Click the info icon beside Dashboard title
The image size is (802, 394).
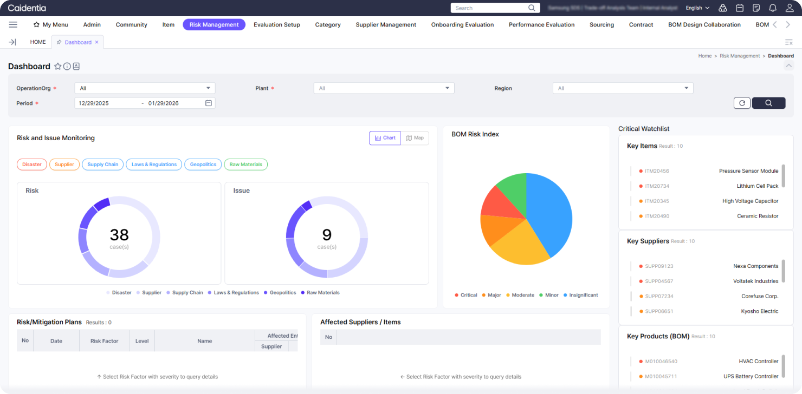[x=67, y=67]
